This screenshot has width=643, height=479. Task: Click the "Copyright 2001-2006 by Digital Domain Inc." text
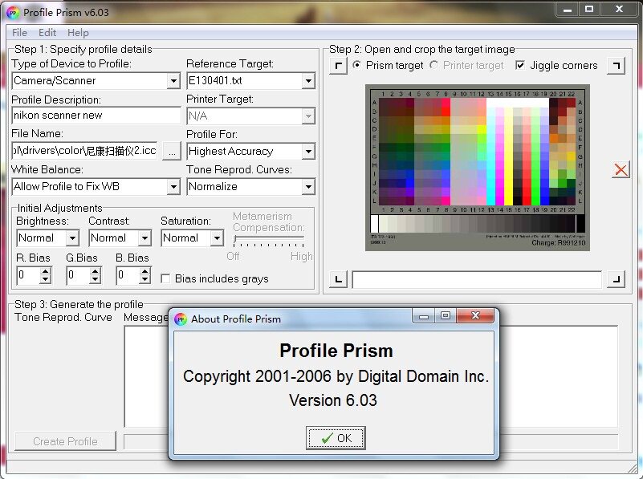click(336, 376)
